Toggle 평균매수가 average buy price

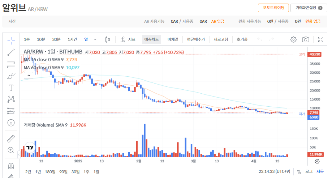coord(196,39)
